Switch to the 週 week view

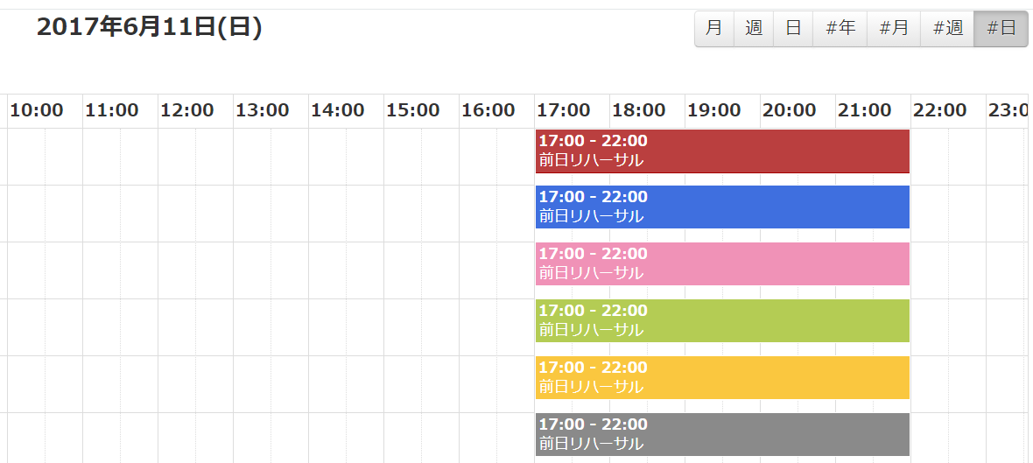point(754,28)
